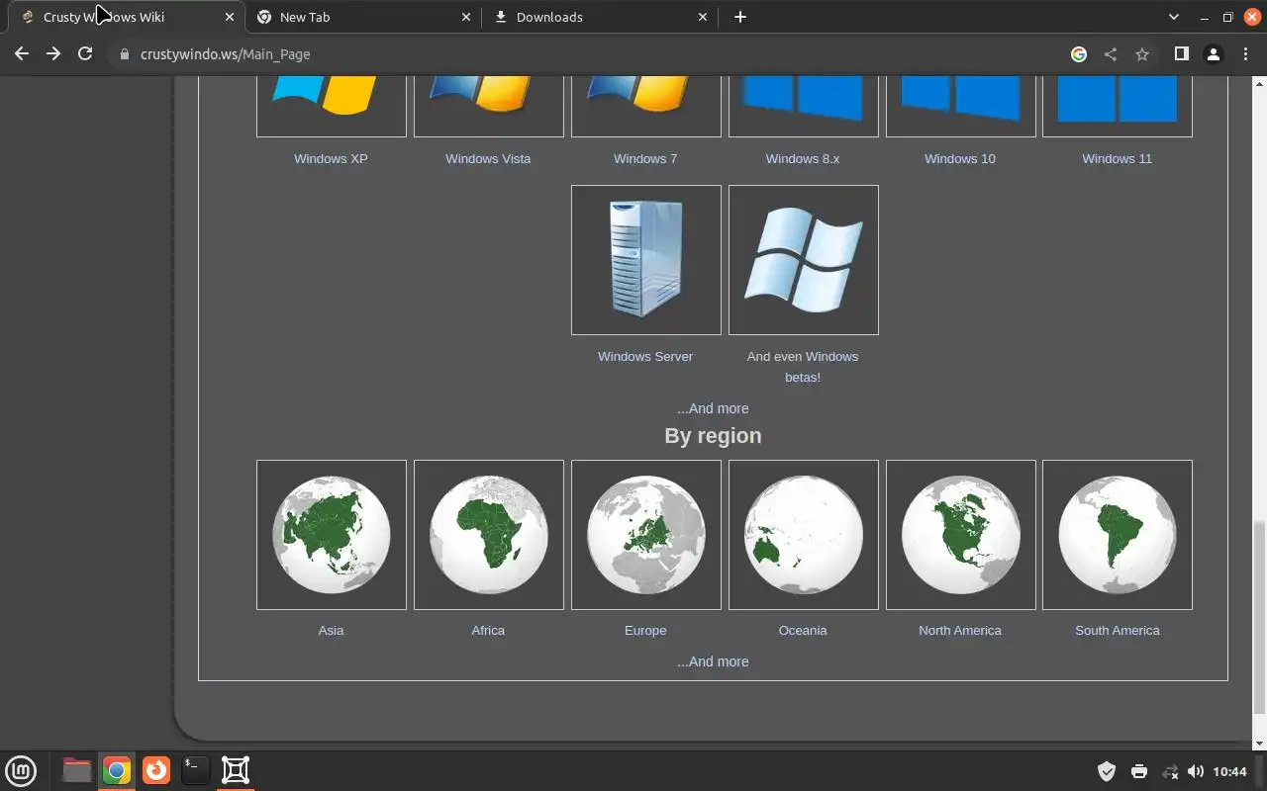
Task: Click the Windows 10 logo thumbnail
Action: pyautogui.click(x=961, y=106)
